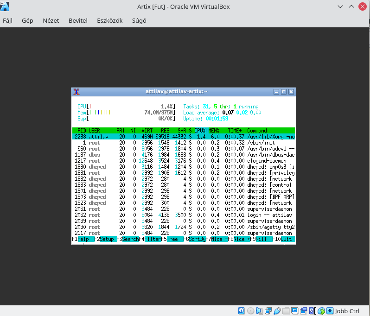Open the Nézet menu
370x316 pixels.
[51, 21]
